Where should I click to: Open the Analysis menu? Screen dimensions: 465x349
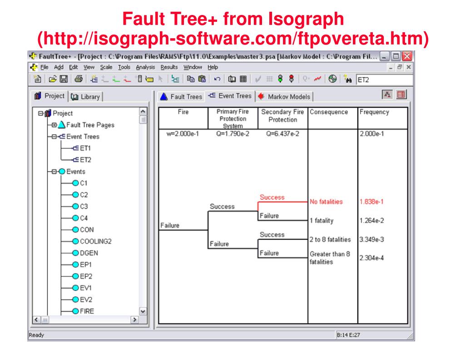click(x=145, y=67)
